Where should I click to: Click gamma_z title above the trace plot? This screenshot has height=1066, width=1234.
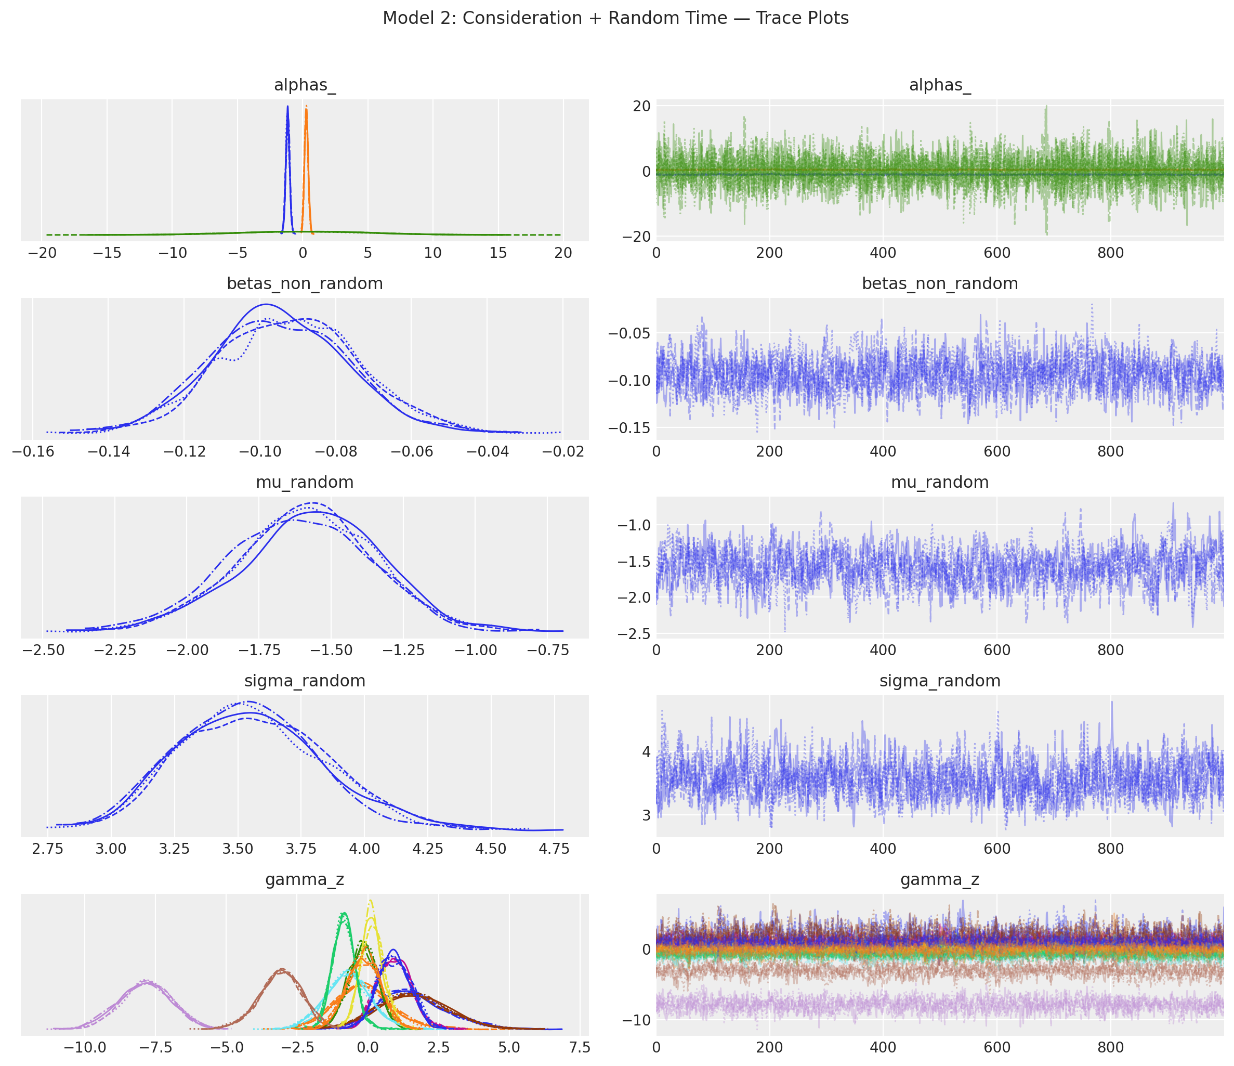(x=940, y=879)
